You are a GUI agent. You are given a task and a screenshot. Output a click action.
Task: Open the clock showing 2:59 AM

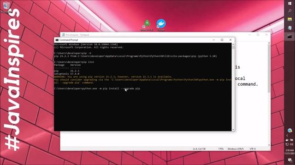click(290, 152)
